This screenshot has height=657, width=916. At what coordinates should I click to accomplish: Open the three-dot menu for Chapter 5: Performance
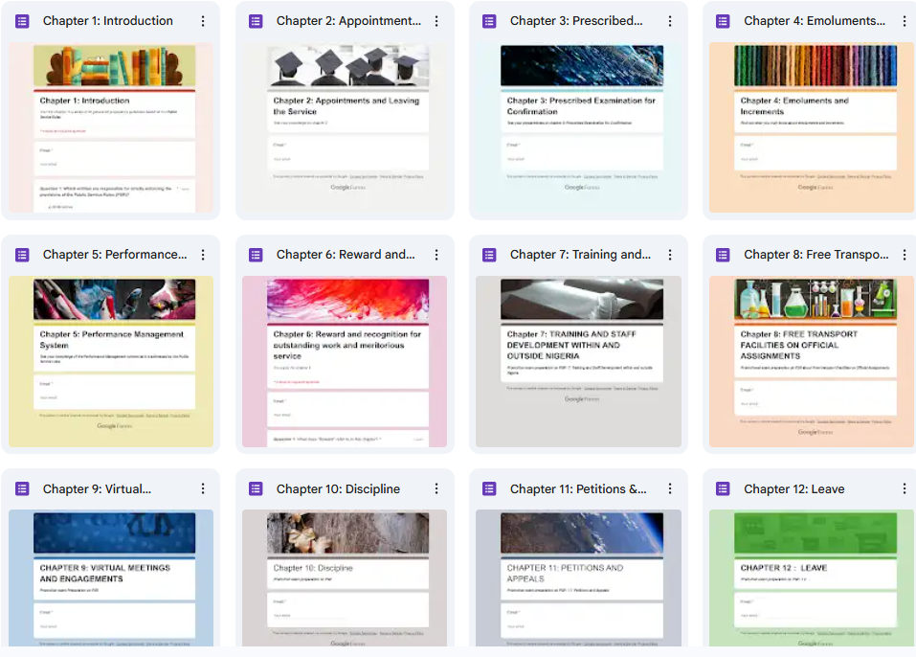coord(203,255)
